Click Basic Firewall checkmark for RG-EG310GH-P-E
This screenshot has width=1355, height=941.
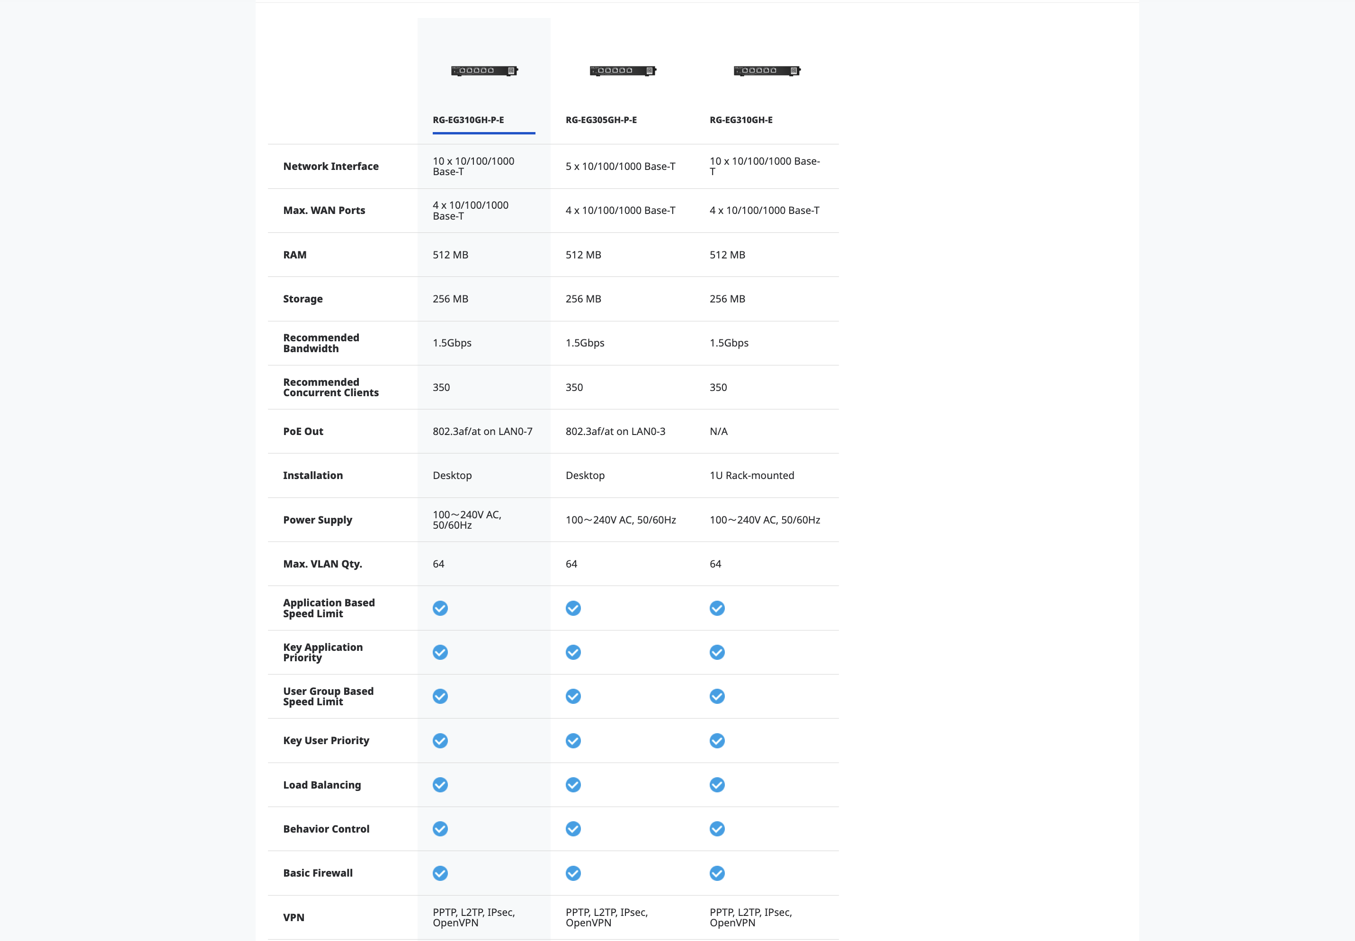(x=440, y=873)
